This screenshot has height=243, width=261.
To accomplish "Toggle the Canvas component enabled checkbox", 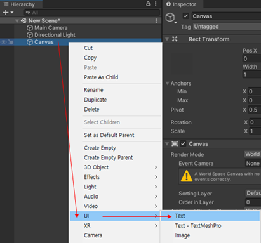I will click(183, 144).
